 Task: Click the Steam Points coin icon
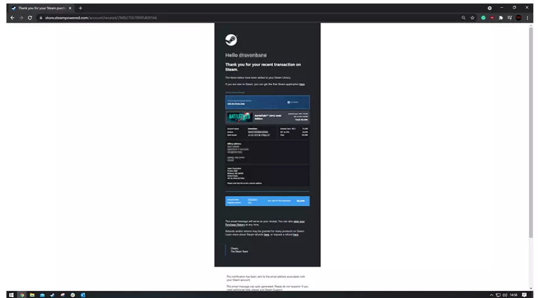coord(288,102)
